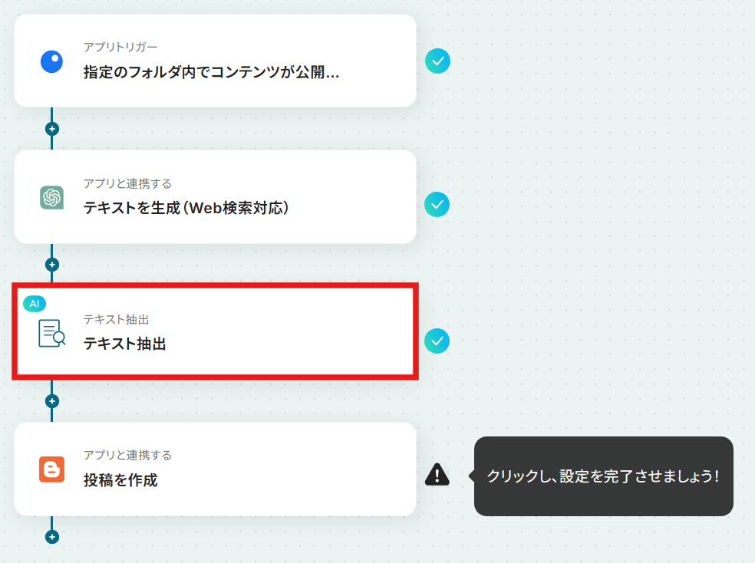Click the AI badge on text extraction step

coord(35,304)
